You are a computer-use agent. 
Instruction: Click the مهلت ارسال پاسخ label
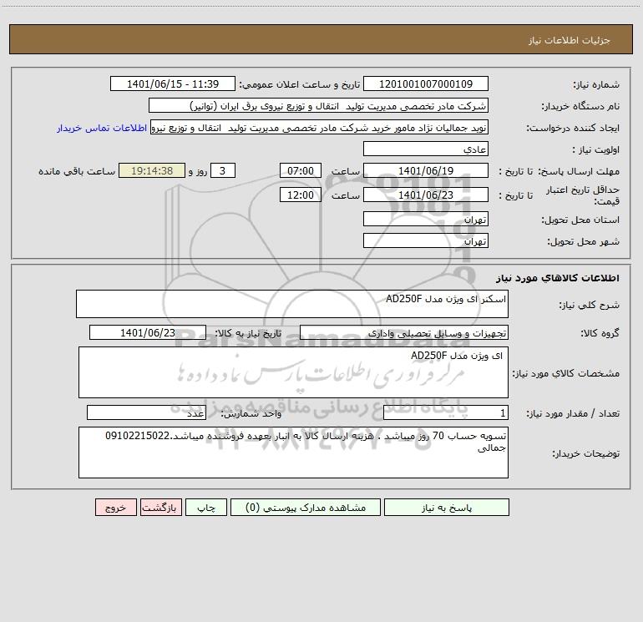[x=579, y=171]
